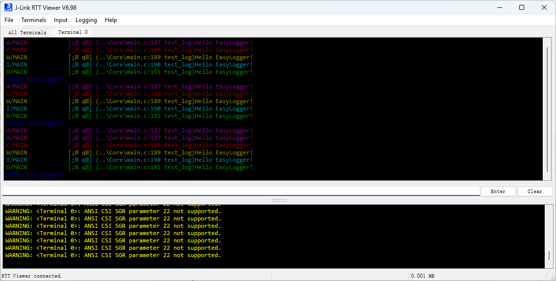556x281 pixels.
Task: Click the warning log panel's scrollbar
Action: pos(549,255)
